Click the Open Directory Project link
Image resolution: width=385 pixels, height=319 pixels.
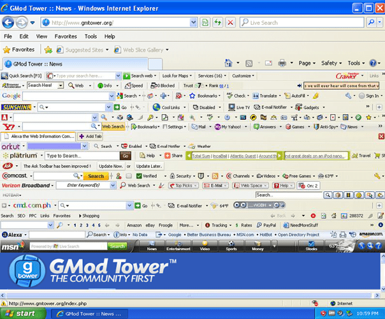point(298,235)
